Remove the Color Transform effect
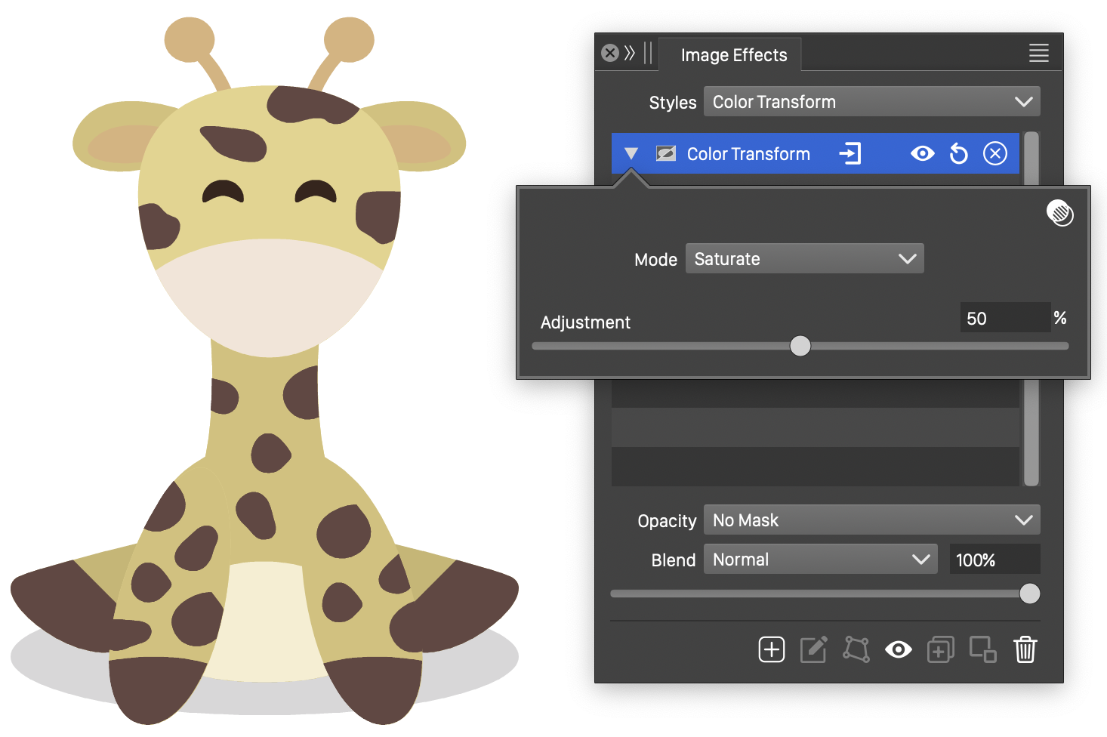Image resolution: width=1107 pixels, height=737 pixels. 994,154
